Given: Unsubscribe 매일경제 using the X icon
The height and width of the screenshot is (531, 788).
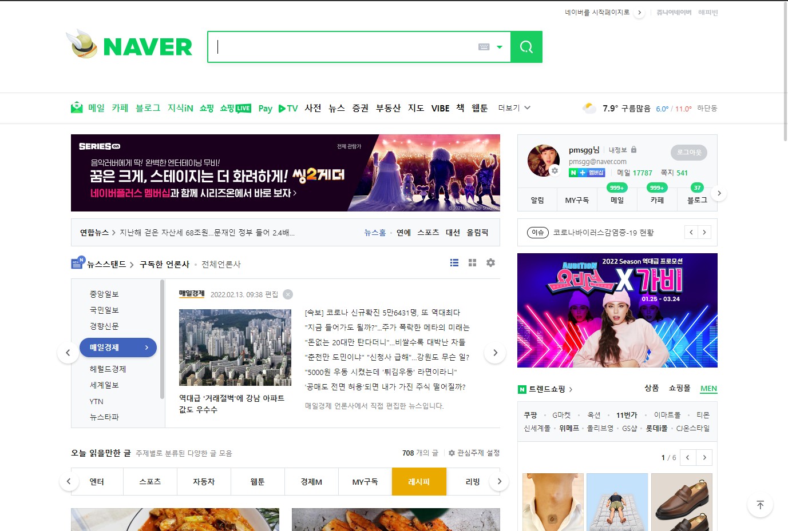Looking at the screenshot, I should 288,294.
